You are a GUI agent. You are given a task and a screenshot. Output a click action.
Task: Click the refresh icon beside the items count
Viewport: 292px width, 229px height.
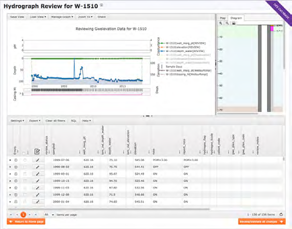(x=281, y=215)
